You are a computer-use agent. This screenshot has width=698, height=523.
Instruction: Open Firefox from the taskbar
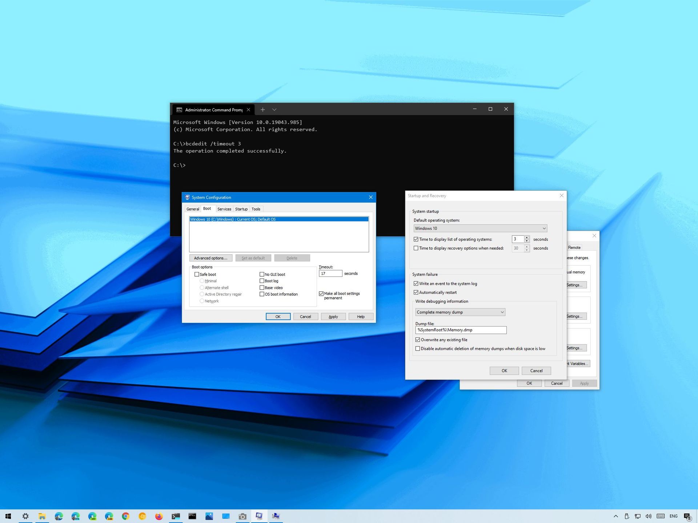pyautogui.click(x=159, y=516)
